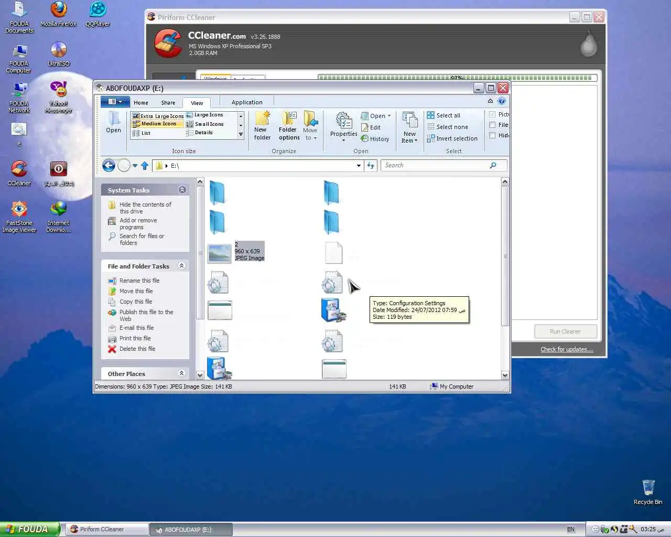Switch to the Home ribbon tab
This screenshot has height=537, width=671.
(x=140, y=103)
